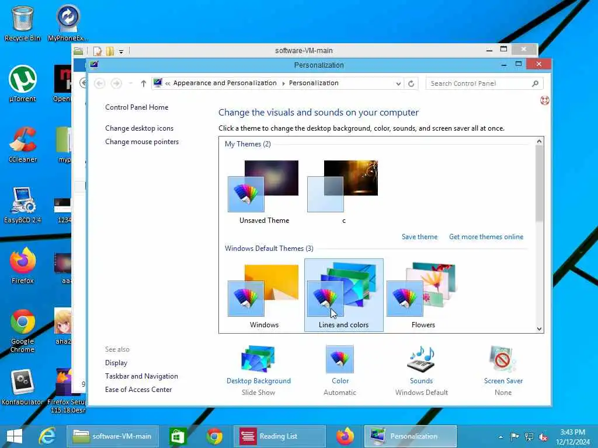The image size is (598, 448).
Task: Open Desktop Background settings icon
Action: pyautogui.click(x=258, y=359)
